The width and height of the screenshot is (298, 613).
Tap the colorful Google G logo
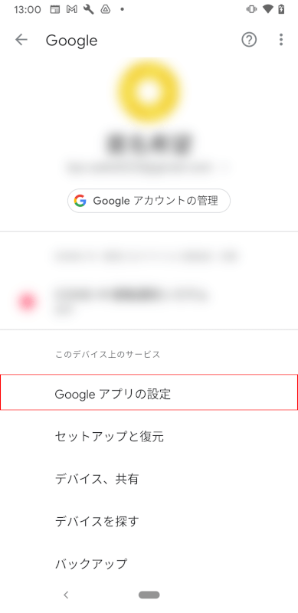(80, 201)
